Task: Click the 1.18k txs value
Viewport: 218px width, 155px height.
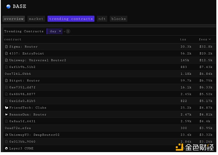Action: pos(186,74)
